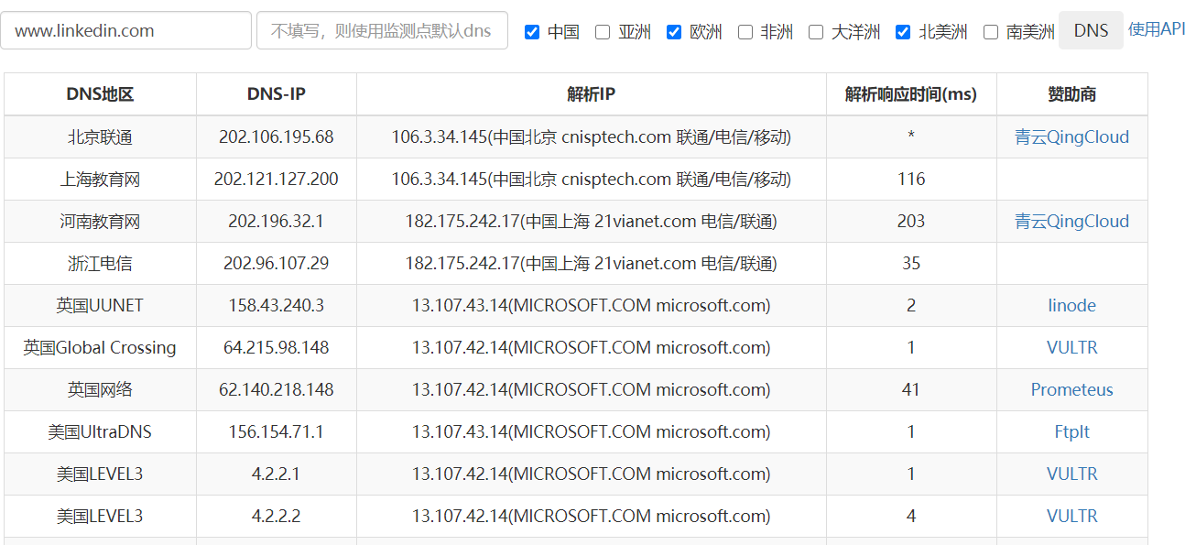Viewport: 1196px width, 545px height.
Task: Open 青云QingCloud link in 北京联通 row
Action: (1071, 137)
